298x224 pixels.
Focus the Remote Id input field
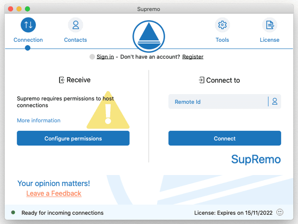225,101
